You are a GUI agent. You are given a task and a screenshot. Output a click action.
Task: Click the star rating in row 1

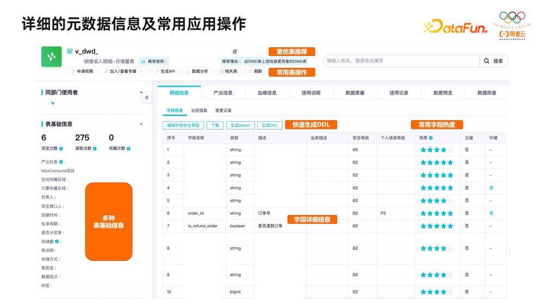click(436, 150)
